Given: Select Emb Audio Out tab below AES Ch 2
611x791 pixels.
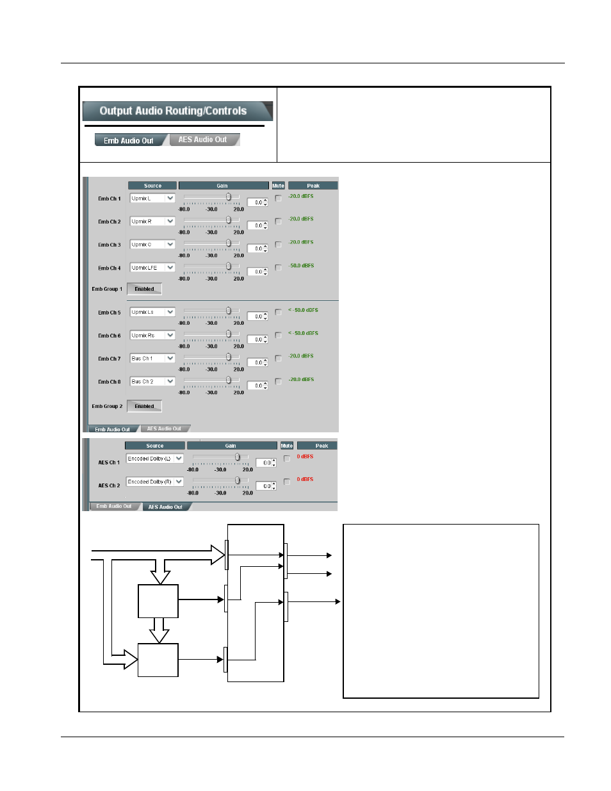Looking at the screenshot, I should tap(114, 506).
